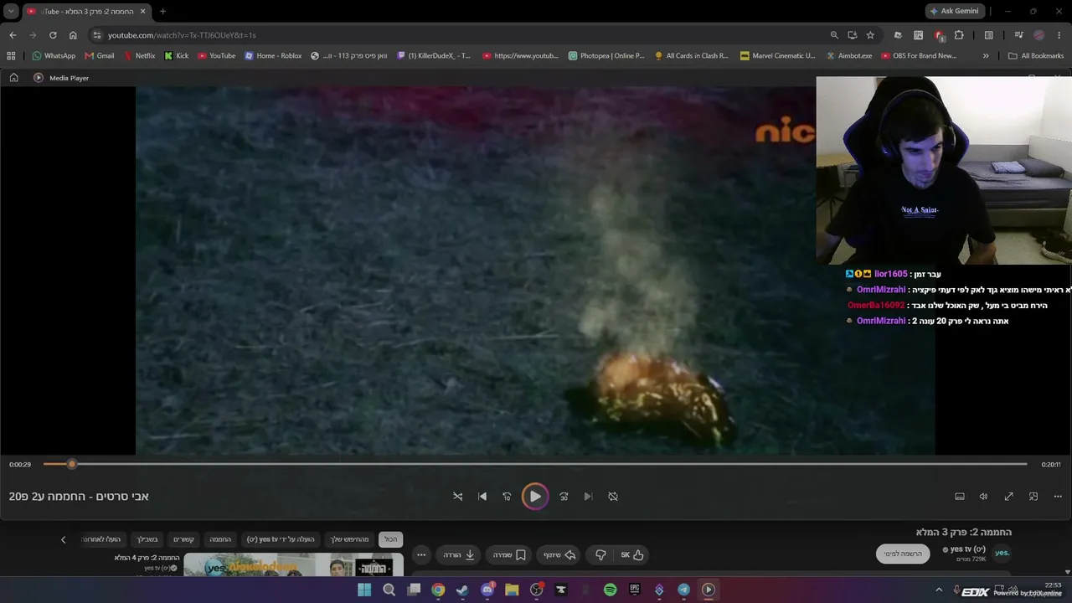The image size is (1072, 603).
Task: Zoom control icon in address bar
Action: tap(834, 35)
